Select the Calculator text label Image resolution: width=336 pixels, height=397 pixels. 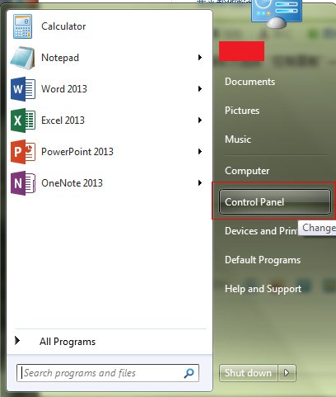click(63, 26)
